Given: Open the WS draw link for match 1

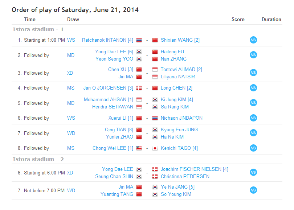Looking at the screenshot, I should [71, 40].
